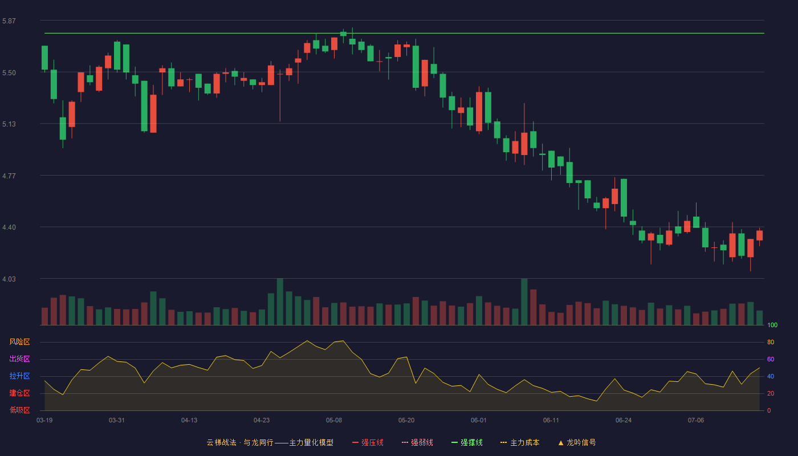Click the indicator axis value 80

click(x=771, y=342)
